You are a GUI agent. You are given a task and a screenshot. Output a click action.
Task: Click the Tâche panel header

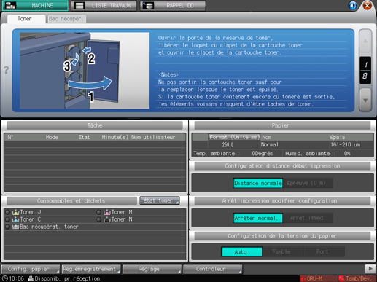pos(95,125)
